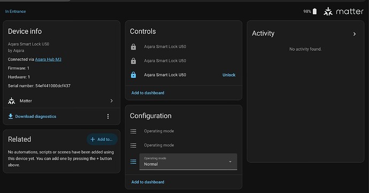369x193 pixels.
Task: Open the In Entrance area link
Action: (x=16, y=11)
